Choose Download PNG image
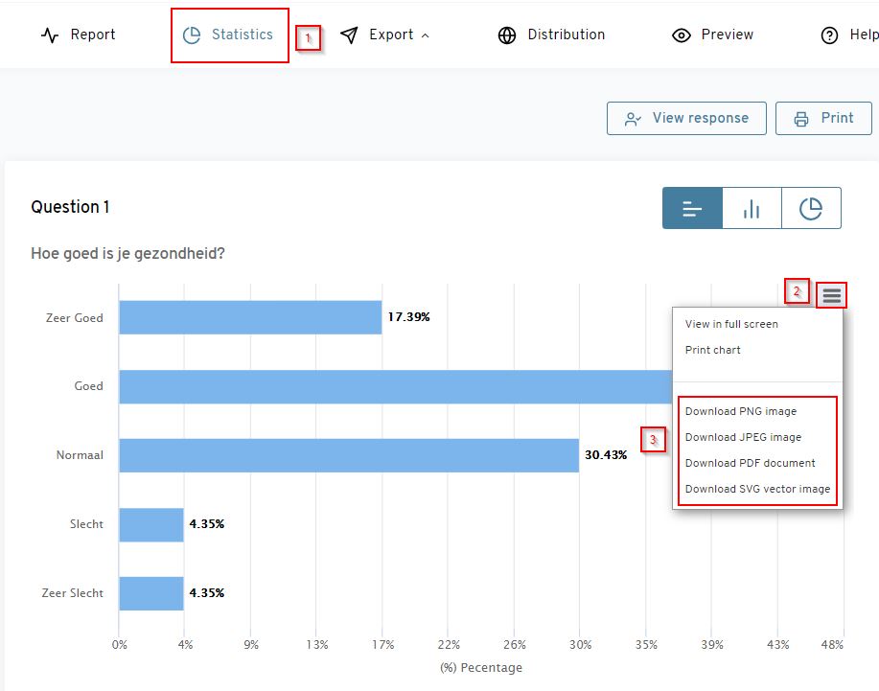 click(x=740, y=411)
